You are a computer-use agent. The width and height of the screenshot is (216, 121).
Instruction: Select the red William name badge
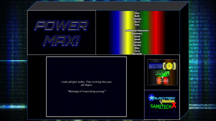click(x=162, y=81)
